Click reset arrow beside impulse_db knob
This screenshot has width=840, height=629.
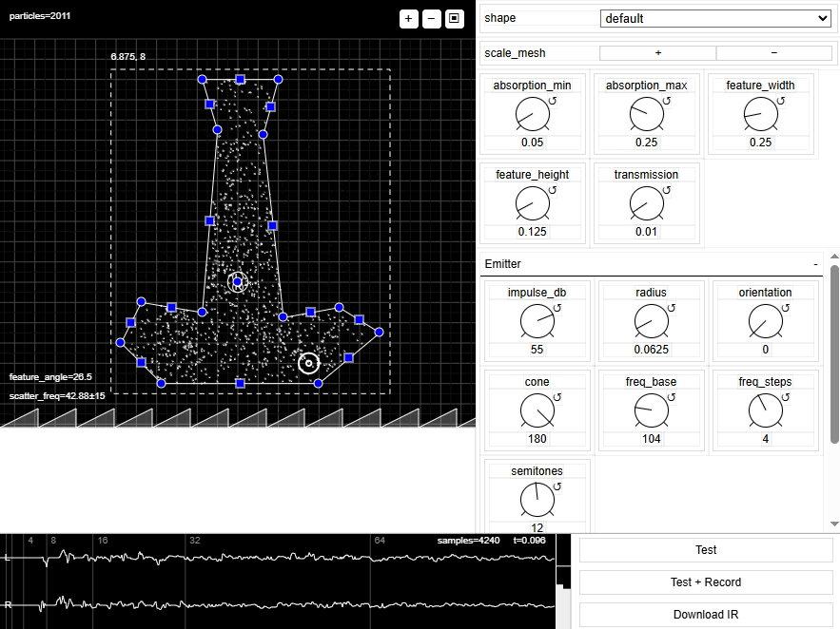coord(557,308)
